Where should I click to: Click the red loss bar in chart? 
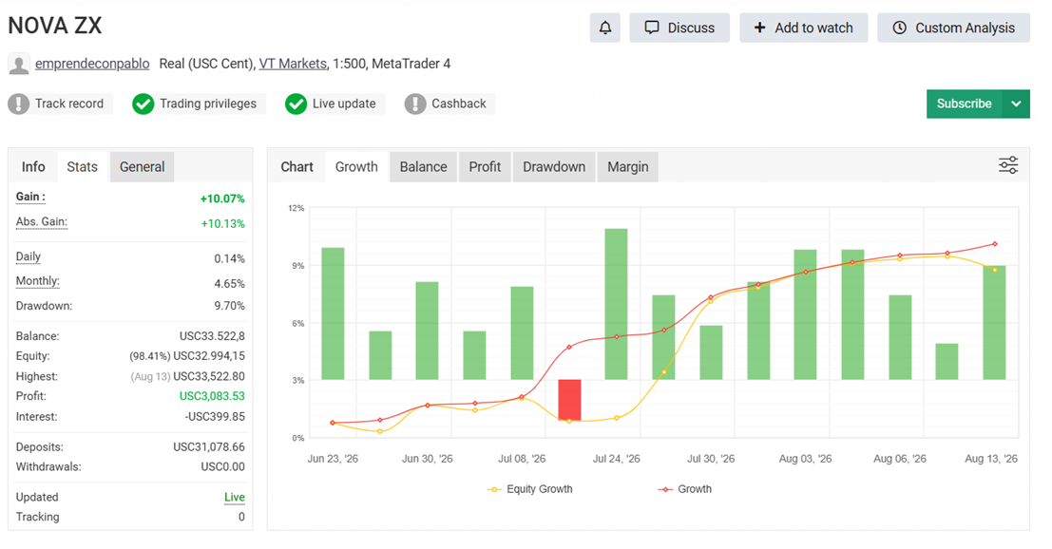tap(569, 400)
